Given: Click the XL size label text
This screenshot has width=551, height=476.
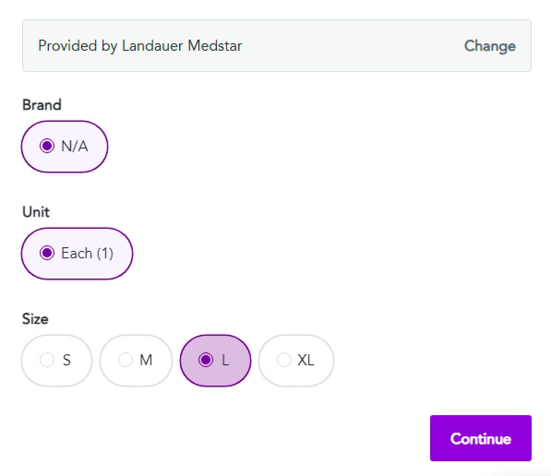Looking at the screenshot, I should tap(305, 360).
